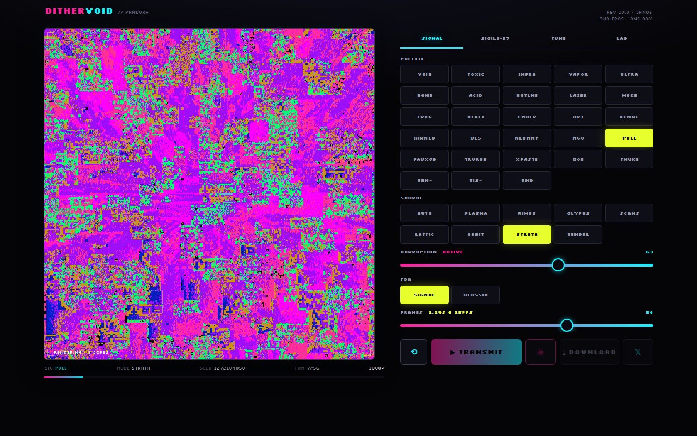Select the Rnd random palette

pos(527,180)
